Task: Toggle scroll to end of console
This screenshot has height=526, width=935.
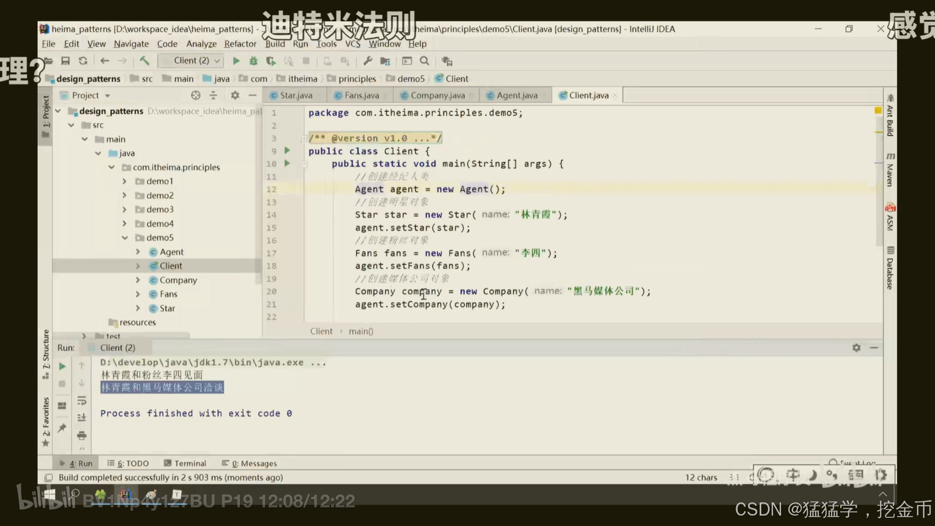Action: pyautogui.click(x=82, y=418)
